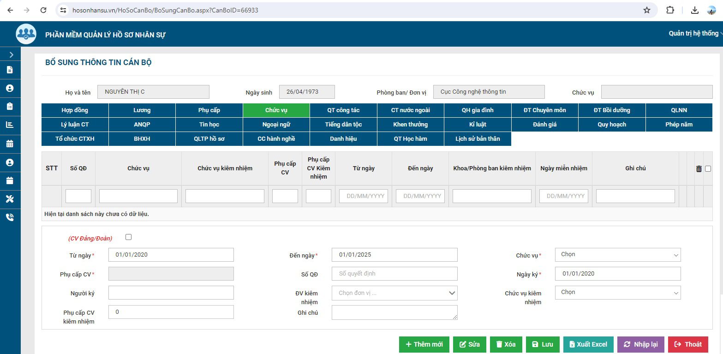Expand the left sidebar with chevron arrow
Viewport: 723px width, 354px height.
(11, 55)
